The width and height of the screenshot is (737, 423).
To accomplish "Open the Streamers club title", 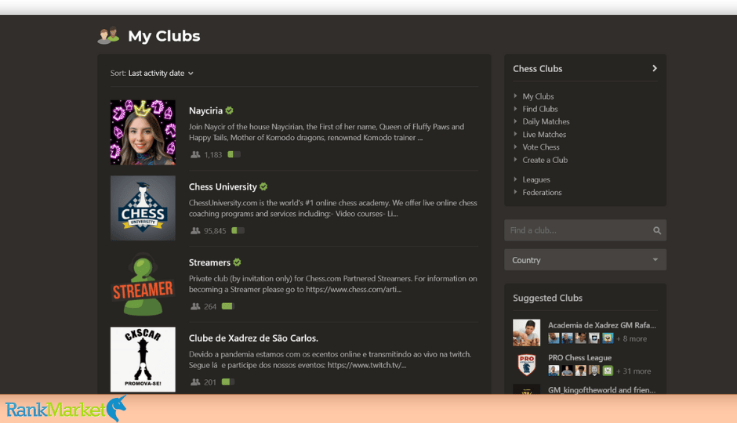I will tap(209, 262).
